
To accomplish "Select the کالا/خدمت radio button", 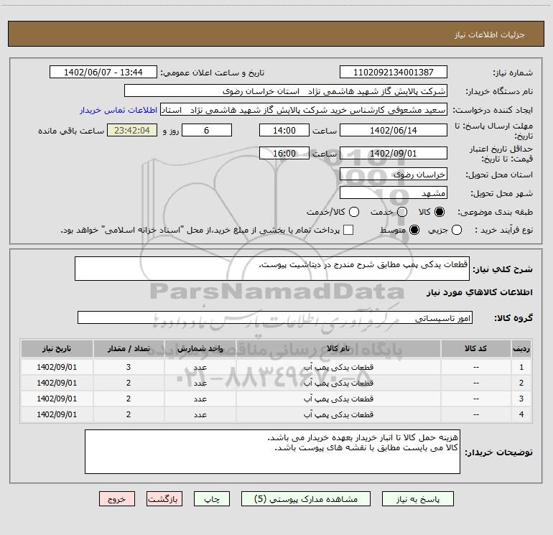I will click(x=354, y=212).
